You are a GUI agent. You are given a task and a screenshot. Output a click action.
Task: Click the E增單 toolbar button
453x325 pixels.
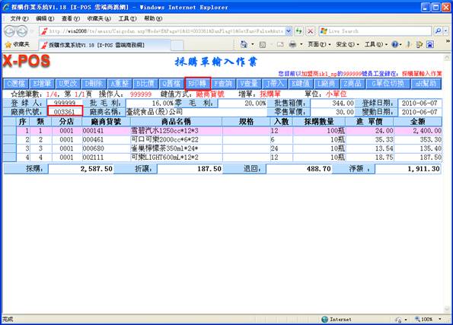[42, 84]
